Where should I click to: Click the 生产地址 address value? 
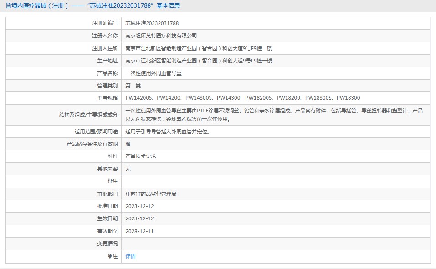(198, 61)
